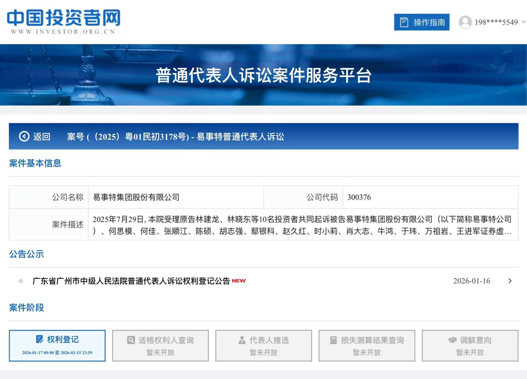Click the 案件阶段 section heading
Screen dimensions: 527x379
click(27, 307)
